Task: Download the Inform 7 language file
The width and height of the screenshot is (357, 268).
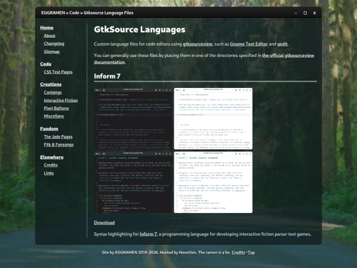Action: (x=104, y=222)
